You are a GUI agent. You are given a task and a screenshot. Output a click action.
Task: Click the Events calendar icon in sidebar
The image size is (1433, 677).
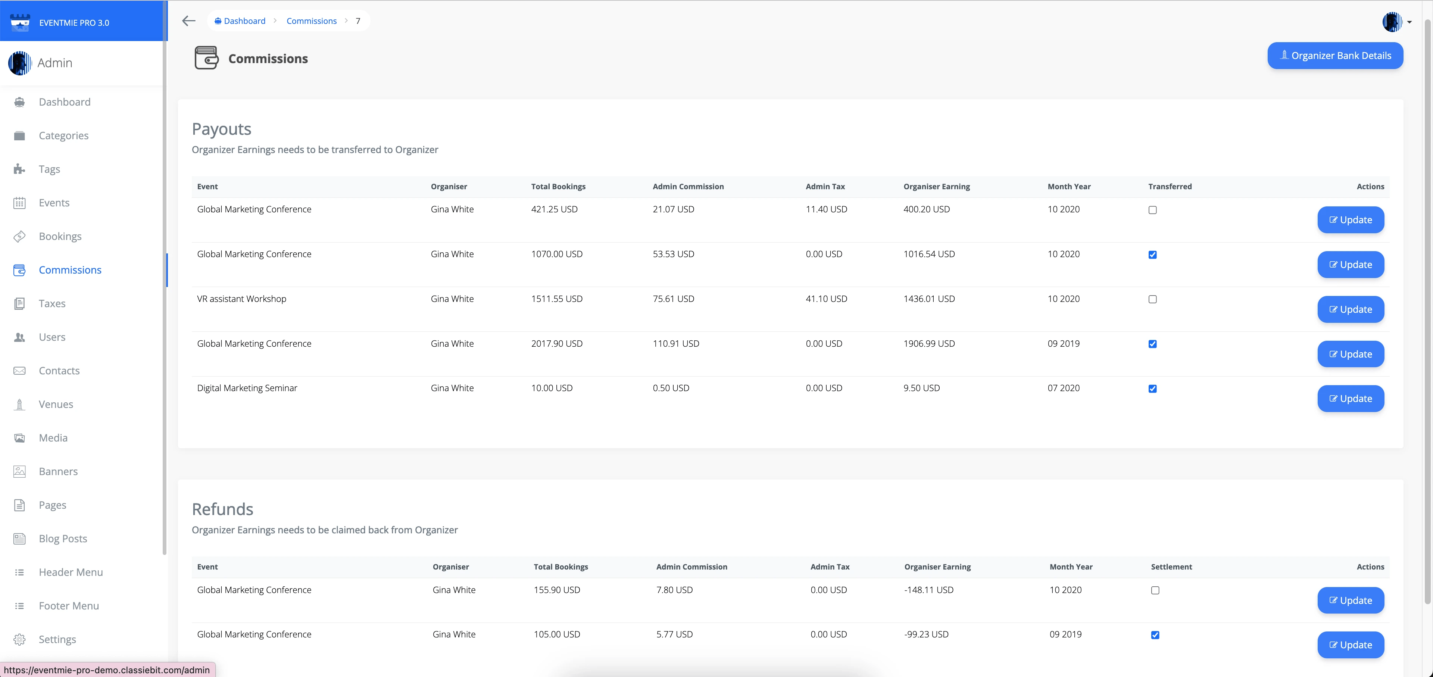19,203
